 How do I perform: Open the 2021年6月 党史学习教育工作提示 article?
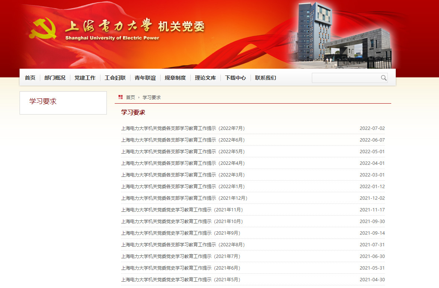[x=181, y=268]
